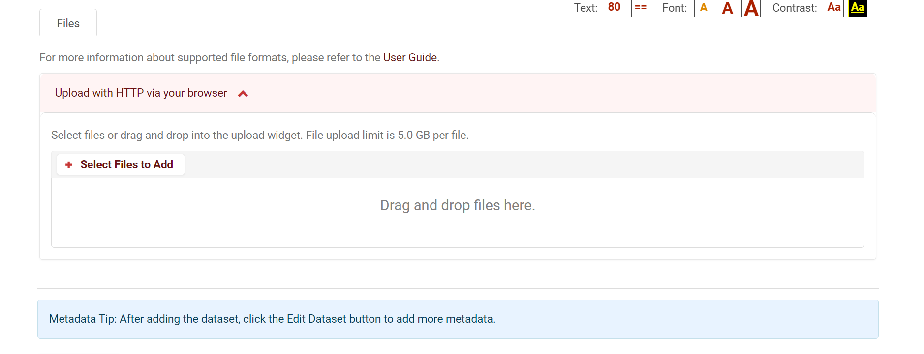Click the red plus icon next to Select Files

point(69,165)
